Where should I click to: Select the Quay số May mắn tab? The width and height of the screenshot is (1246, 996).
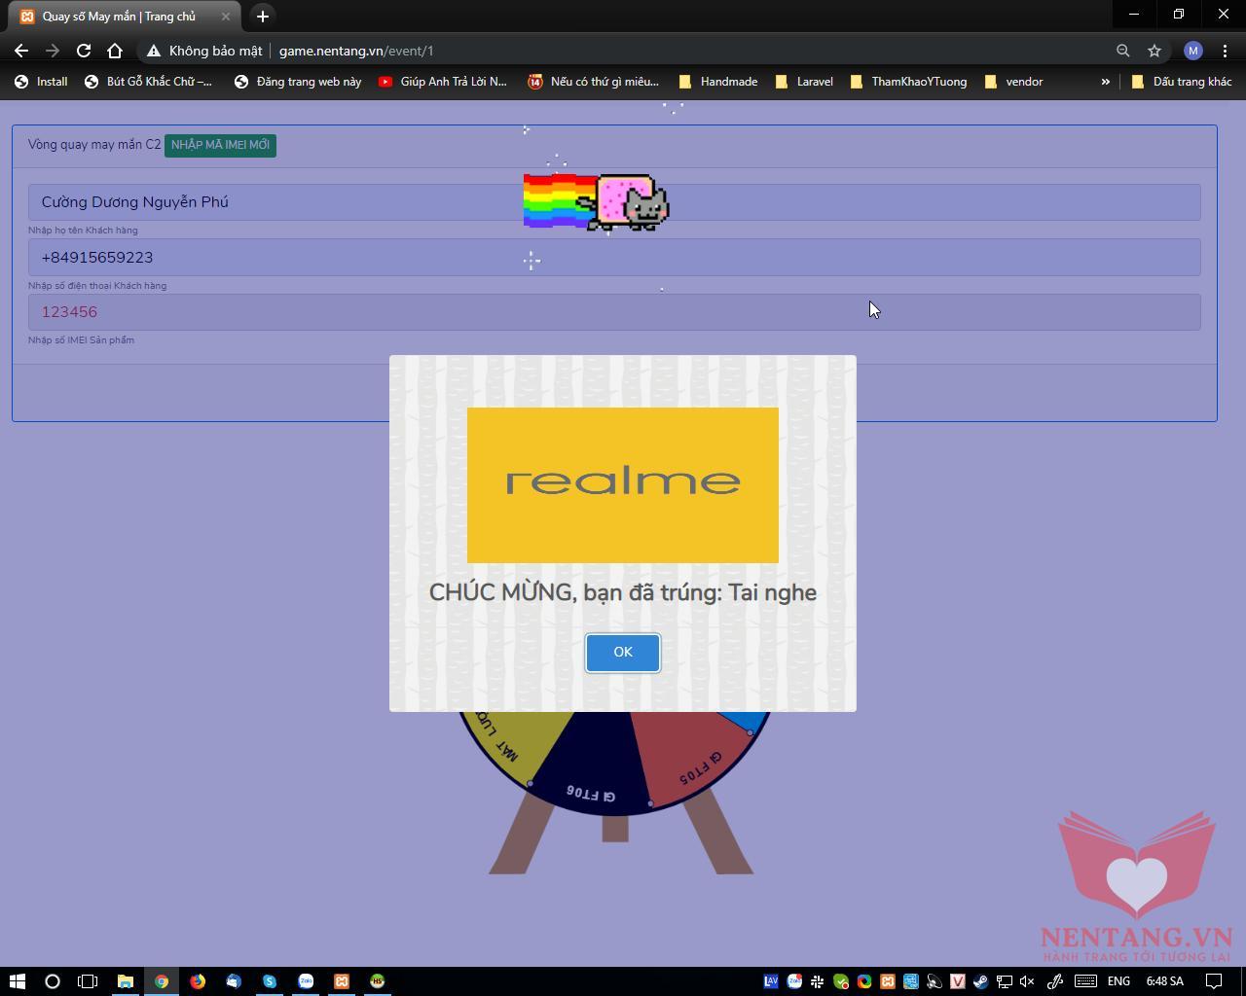coord(119,17)
